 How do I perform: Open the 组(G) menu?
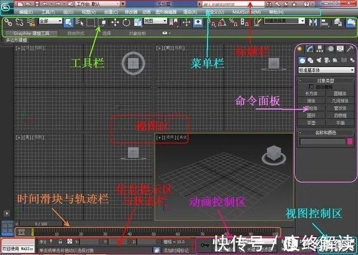68,12
